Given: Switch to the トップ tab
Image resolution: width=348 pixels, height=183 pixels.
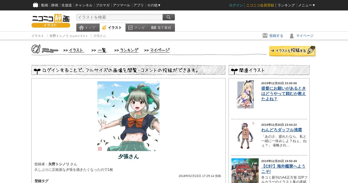Looking at the screenshot, I should (x=88, y=28).
